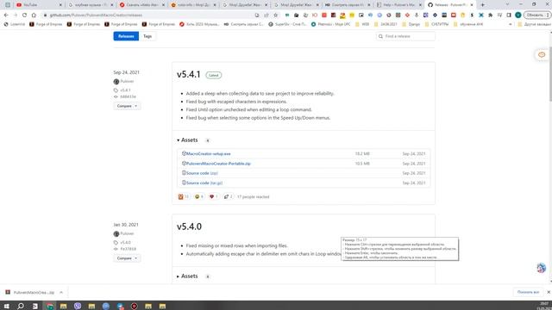This screenshot has height=310, width=552.
Task: Open browser side panel icon
Action: pos(509,15)
